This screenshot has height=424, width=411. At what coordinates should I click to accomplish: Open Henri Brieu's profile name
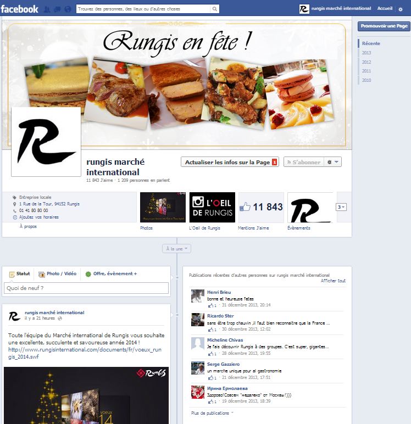pos(219,292)
